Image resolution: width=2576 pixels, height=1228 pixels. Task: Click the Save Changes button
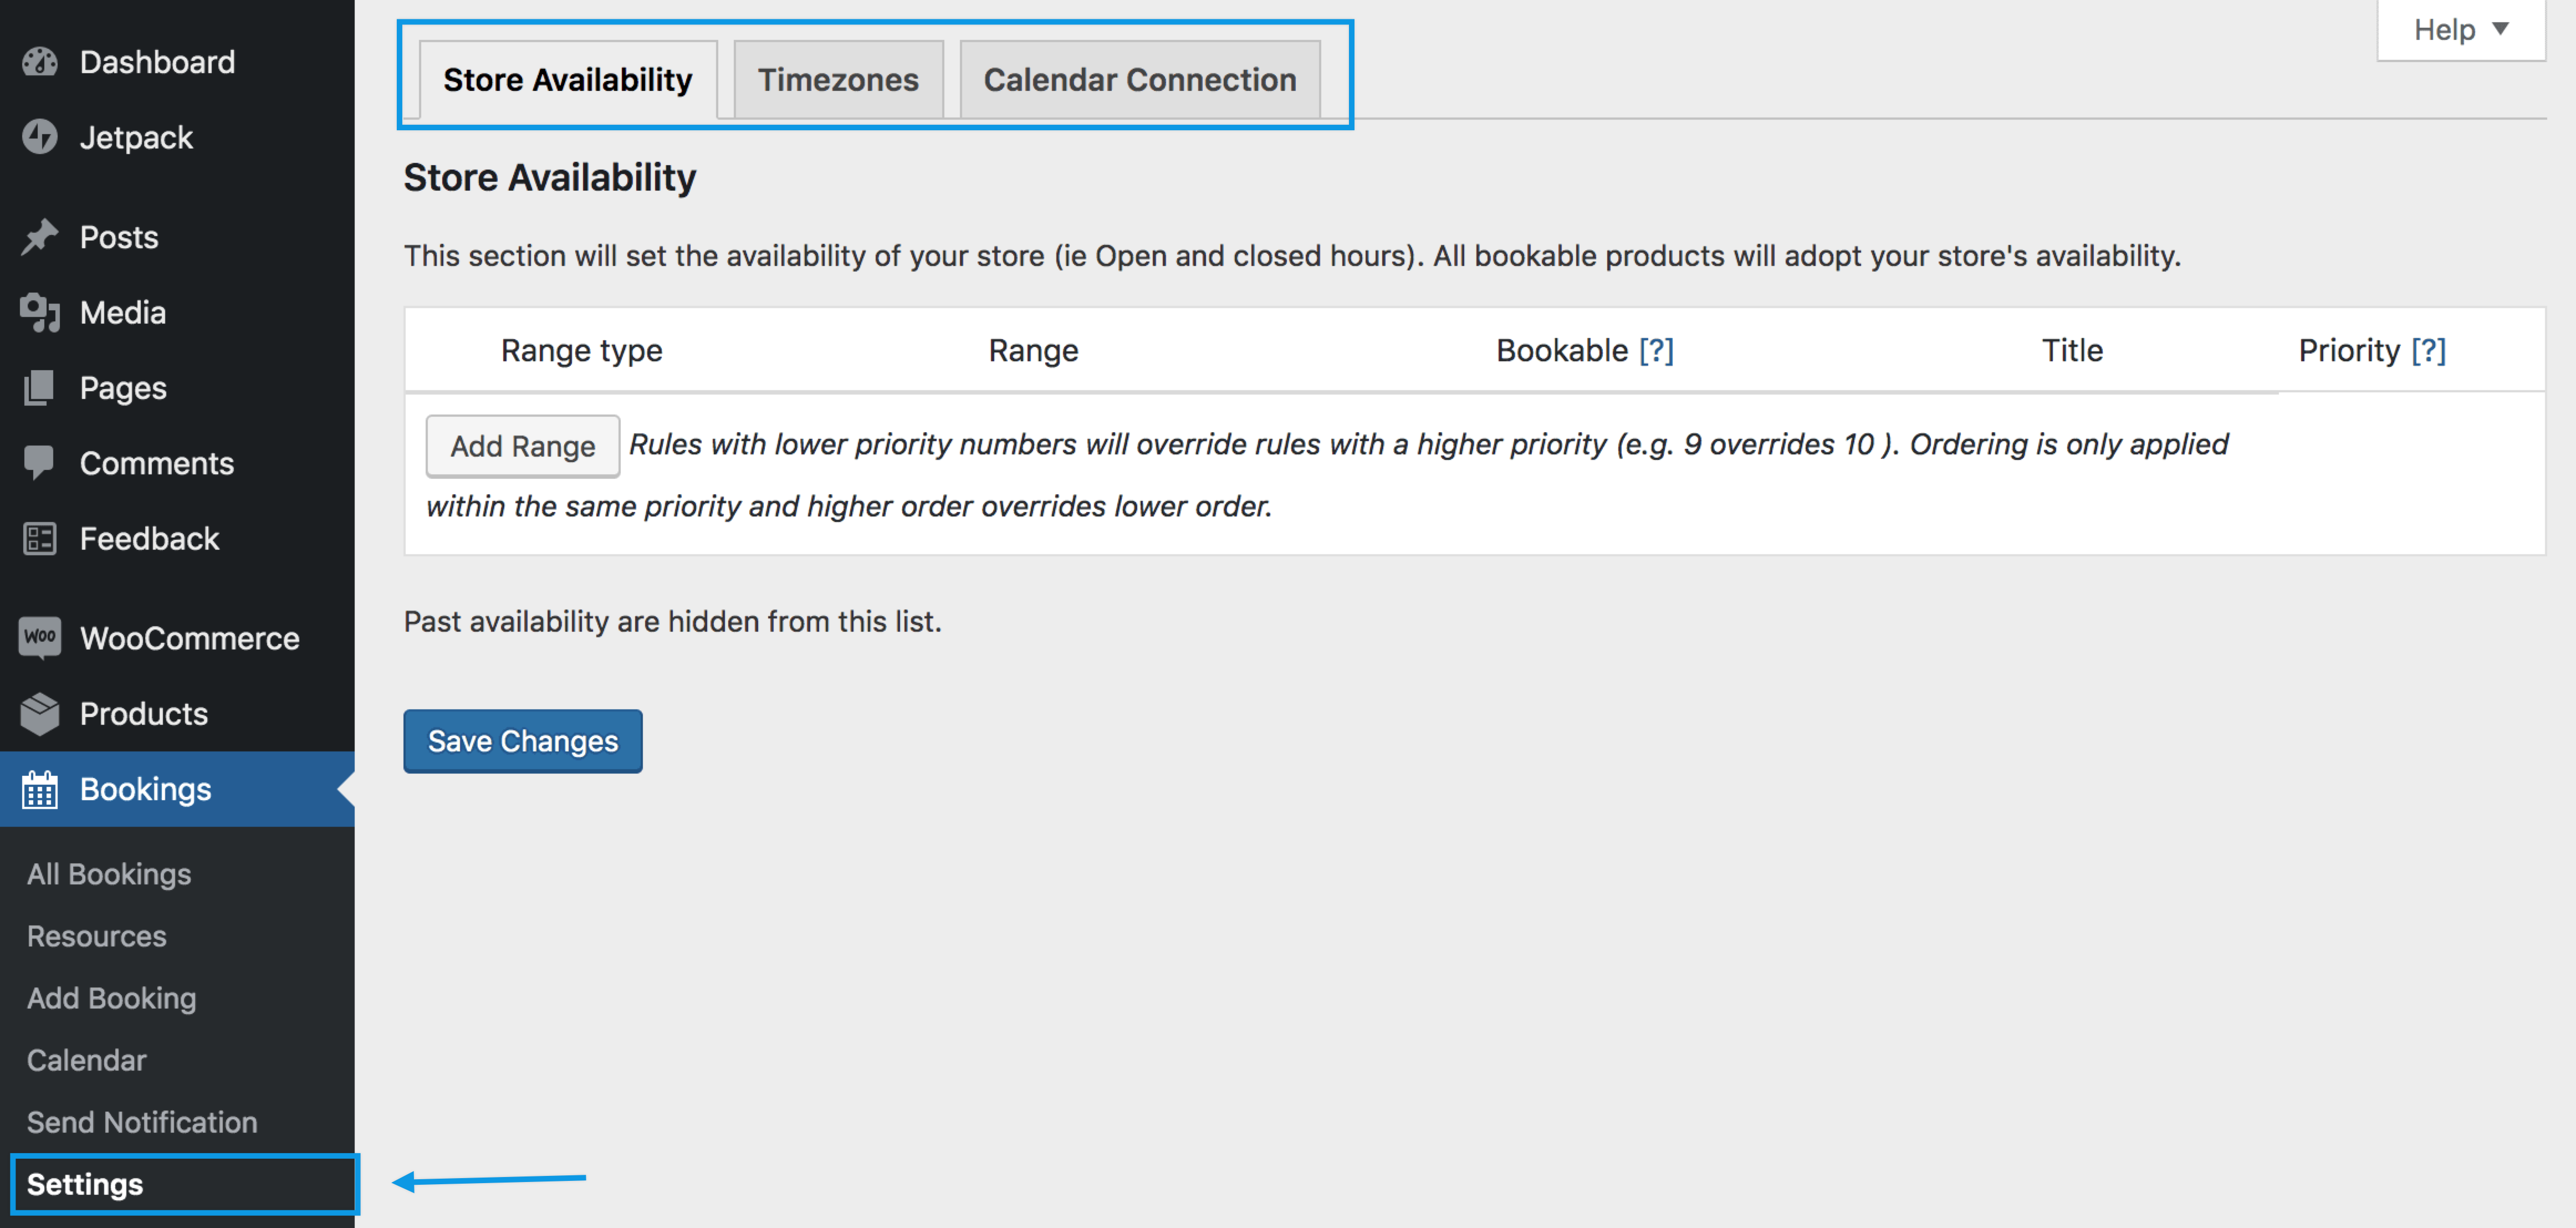[522, 741]
